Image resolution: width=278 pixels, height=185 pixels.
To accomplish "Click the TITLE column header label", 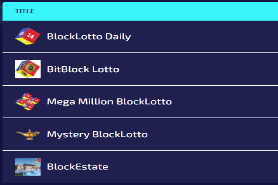I will (25, 11).
